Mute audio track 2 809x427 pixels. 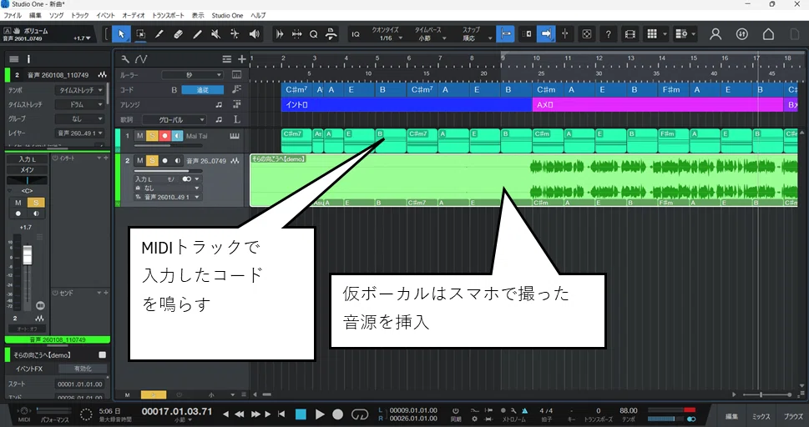[139, 161]
